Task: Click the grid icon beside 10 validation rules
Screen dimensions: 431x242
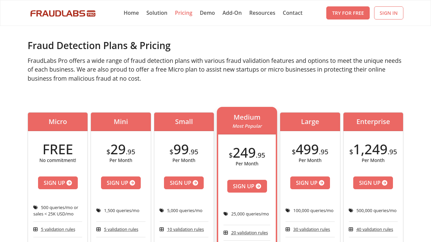Action: 162,229
